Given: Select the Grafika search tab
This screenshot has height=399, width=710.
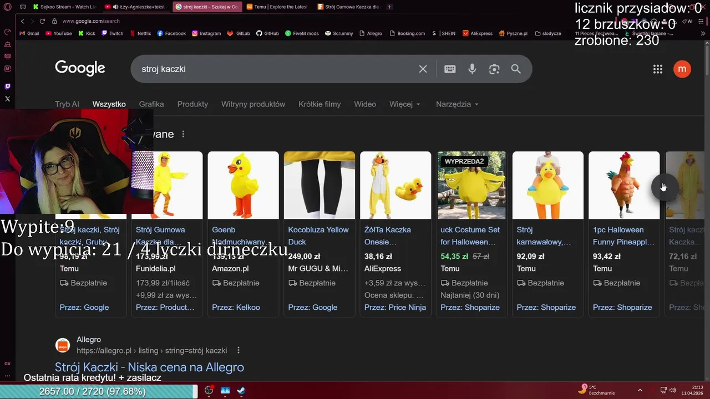Looking at the screenshot, I should 151,104.
